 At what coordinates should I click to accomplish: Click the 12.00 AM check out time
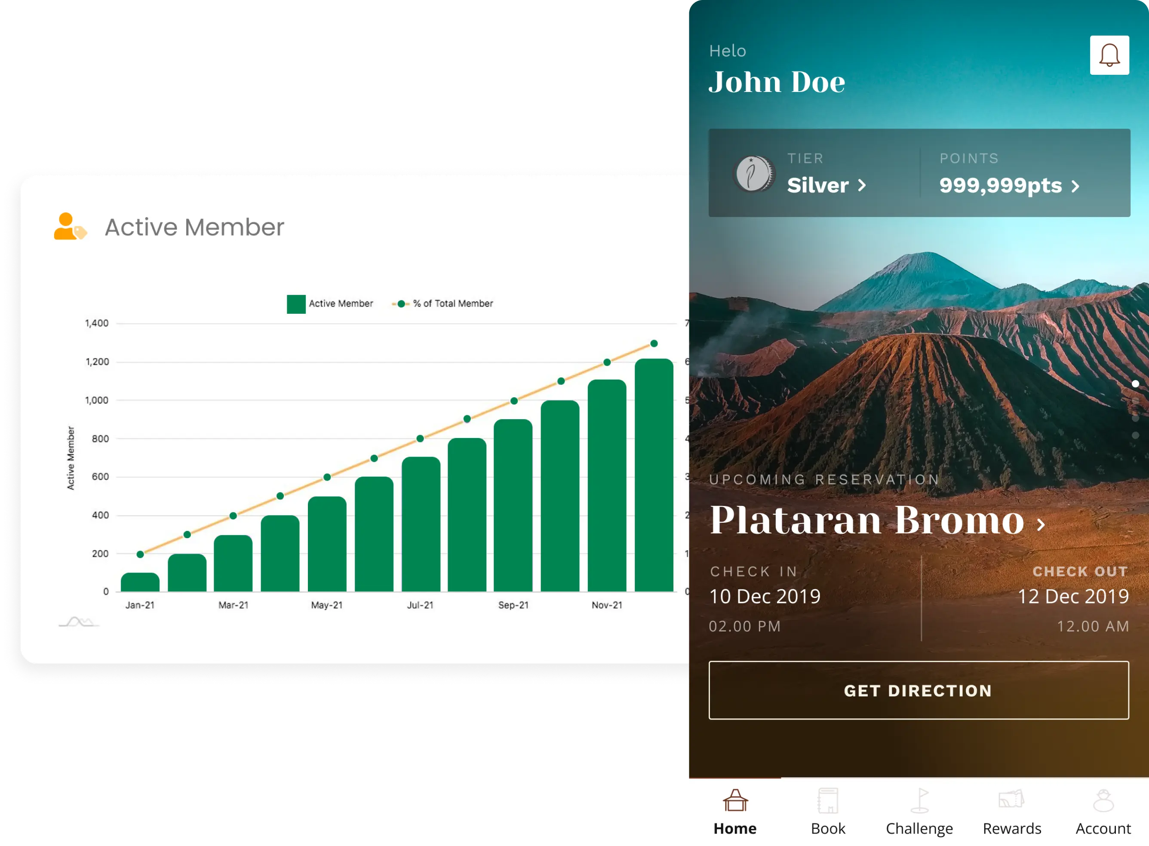(1093, 626)
